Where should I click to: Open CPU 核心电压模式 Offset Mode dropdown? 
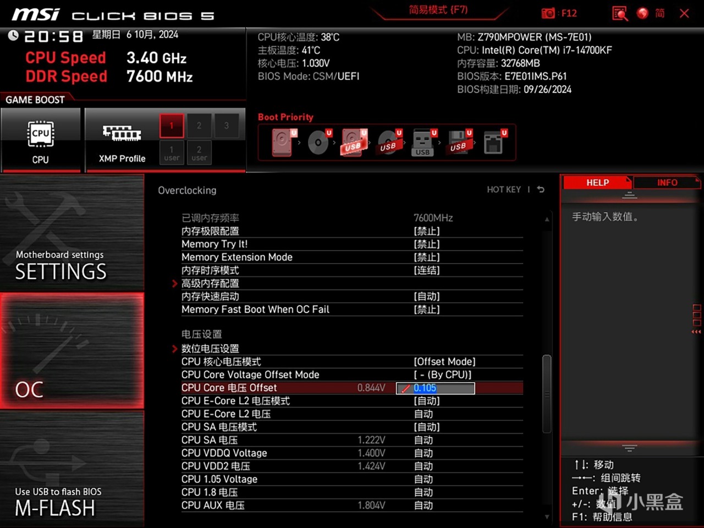point(444,362)
